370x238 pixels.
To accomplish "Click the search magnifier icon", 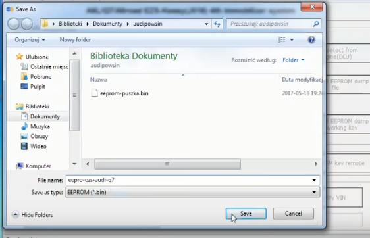I will point(316,24).
